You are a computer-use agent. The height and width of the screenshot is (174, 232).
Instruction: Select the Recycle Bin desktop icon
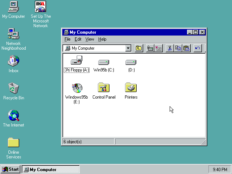[x=13, y=88]
